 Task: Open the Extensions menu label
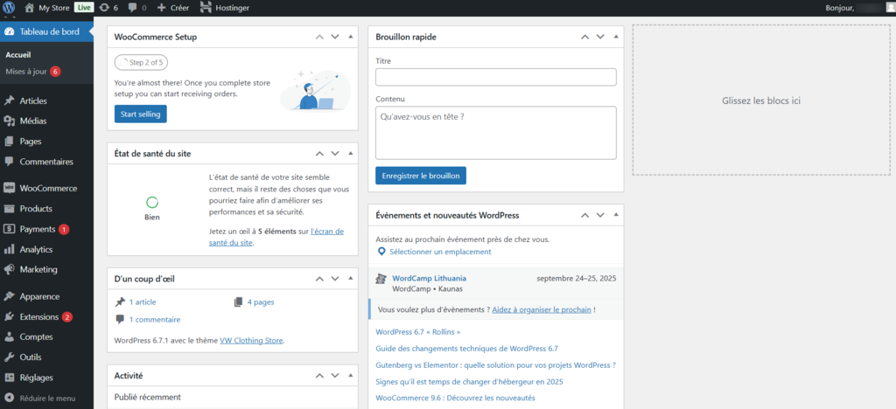tap(38, 316)
